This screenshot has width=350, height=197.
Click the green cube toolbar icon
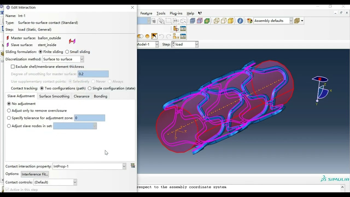click(207, 21)
